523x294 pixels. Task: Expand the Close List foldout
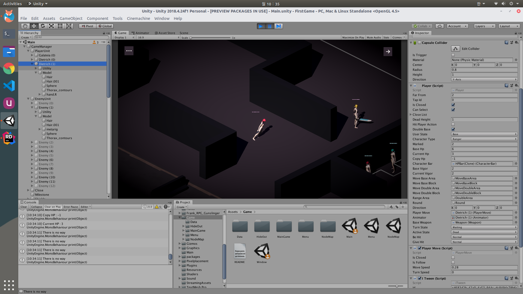pos(411,115)
